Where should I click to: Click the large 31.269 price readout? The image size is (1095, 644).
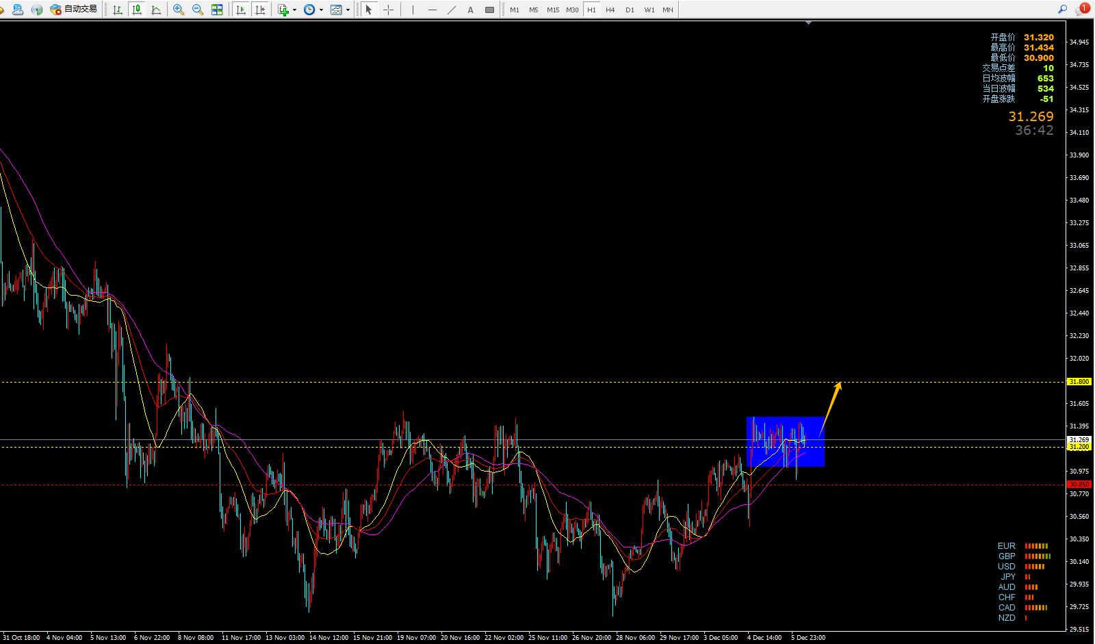pos(1031,116)
